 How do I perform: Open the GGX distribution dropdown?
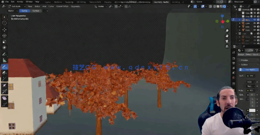pos(251,82)
